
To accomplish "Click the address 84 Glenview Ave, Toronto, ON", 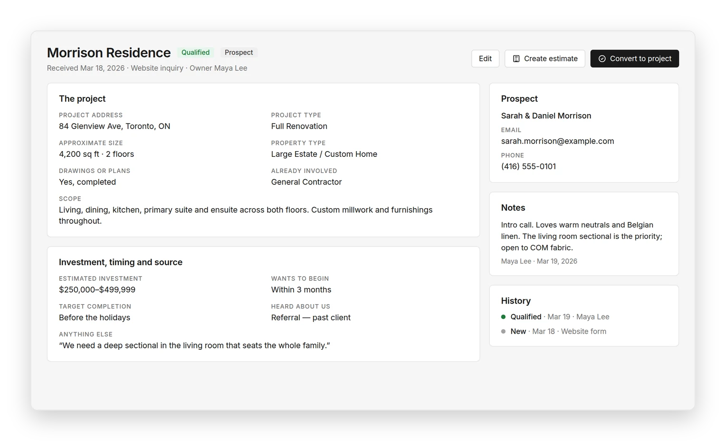I will [115, 126].
